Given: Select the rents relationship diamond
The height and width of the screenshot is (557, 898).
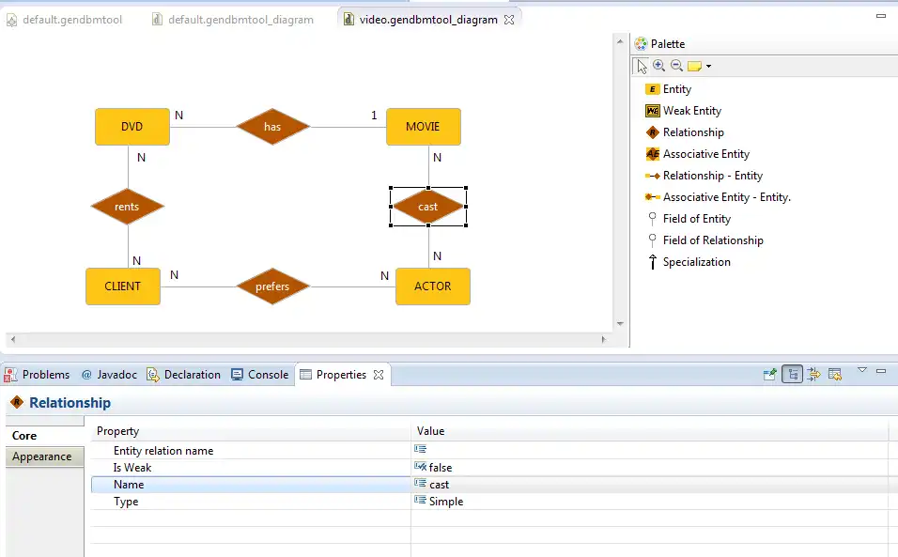Looking at the screenshot, I should point(127,206).
